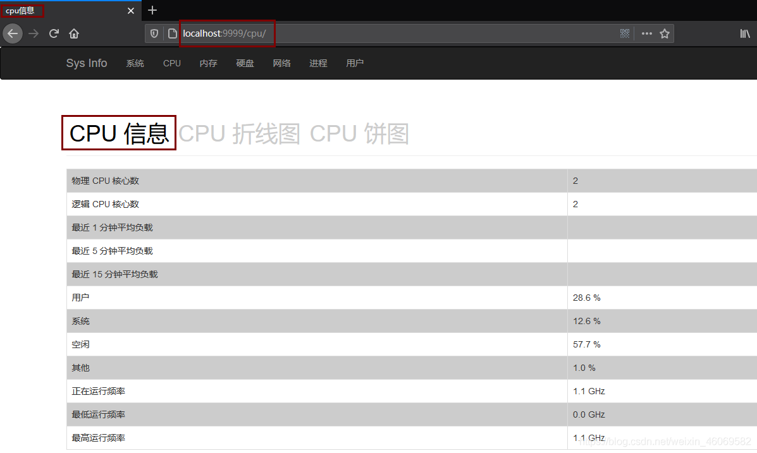Open the CPU navigation item
The image size is (757, 453).
pos(172,63)
